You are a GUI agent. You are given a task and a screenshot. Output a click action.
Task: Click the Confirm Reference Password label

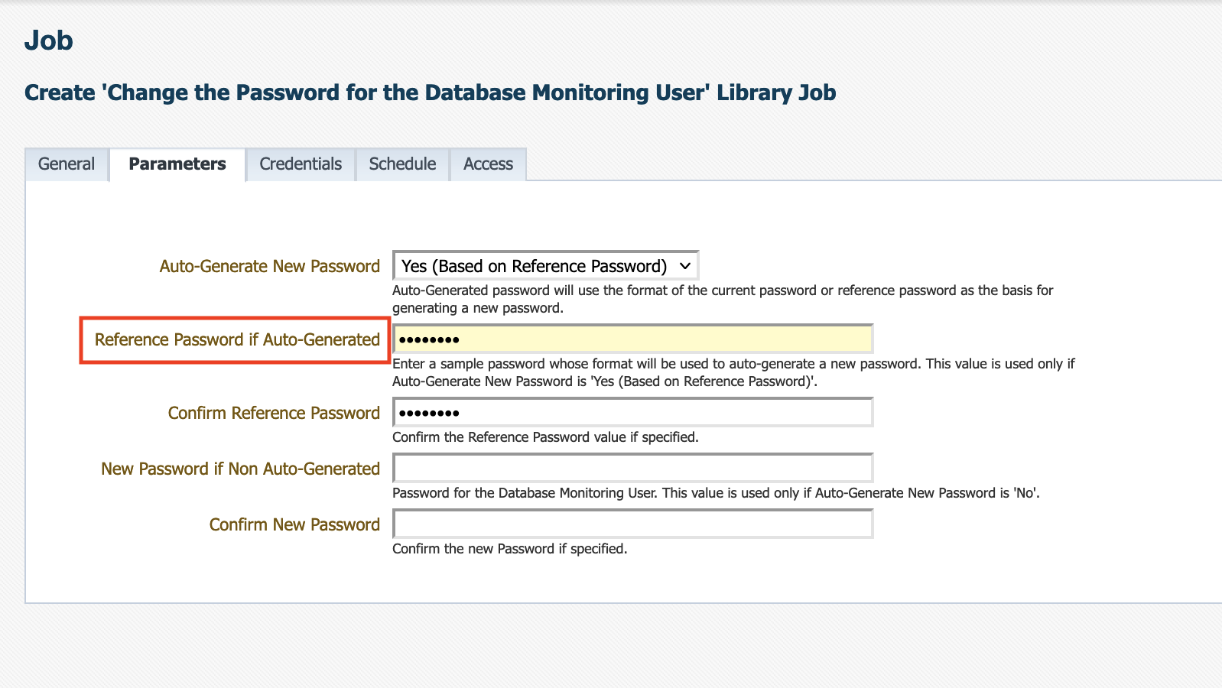[x=274, y=413]
